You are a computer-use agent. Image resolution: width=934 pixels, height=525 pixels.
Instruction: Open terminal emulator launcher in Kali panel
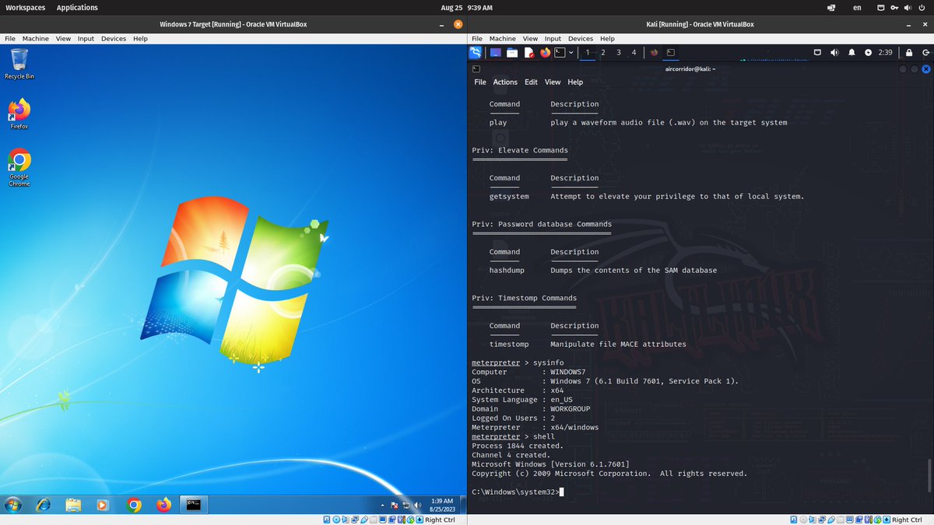click(560, 52)
